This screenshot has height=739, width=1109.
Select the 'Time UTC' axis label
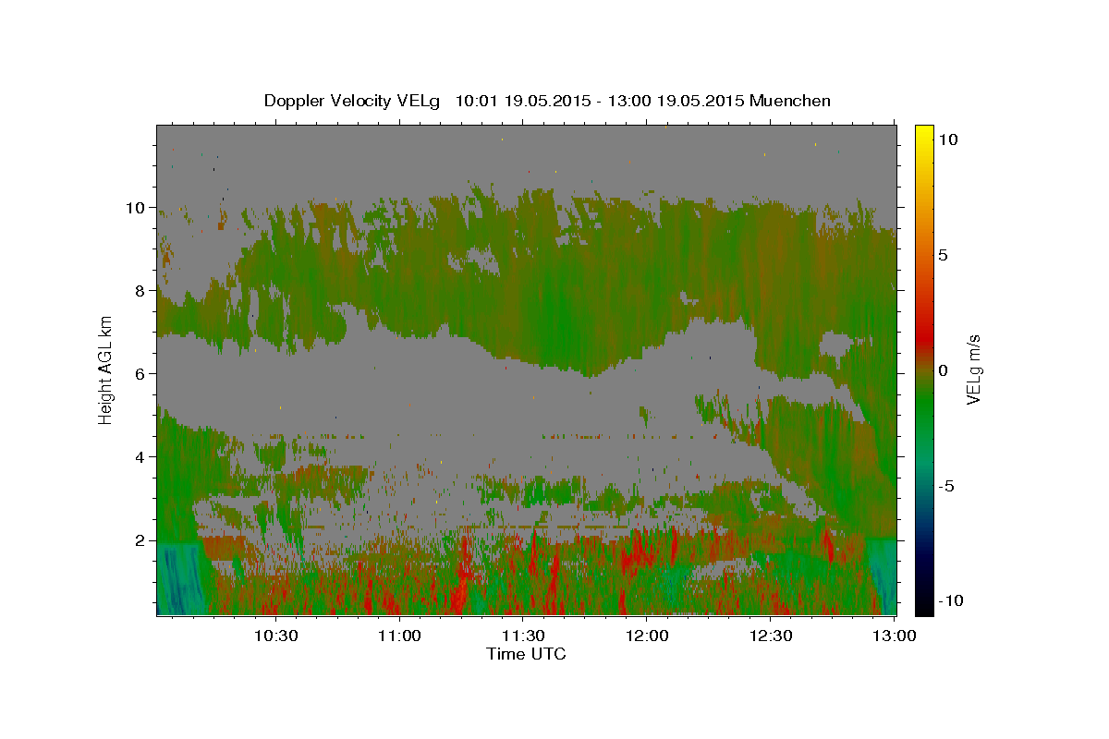(526, 654)
